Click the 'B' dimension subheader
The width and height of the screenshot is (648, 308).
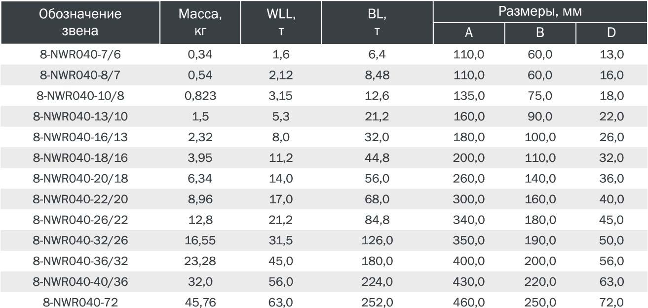pyautogui.click(x=540, y=33)
